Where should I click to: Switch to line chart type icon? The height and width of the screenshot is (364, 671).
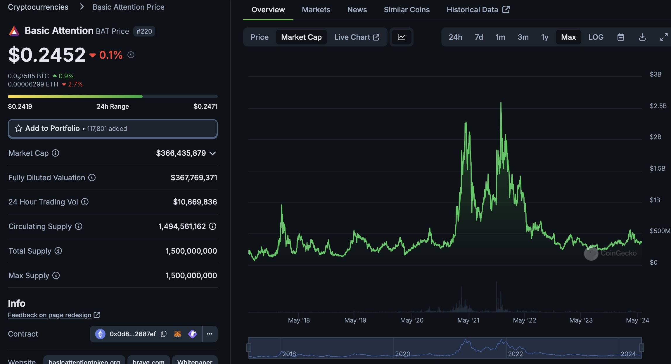click(x=401, y=37)
